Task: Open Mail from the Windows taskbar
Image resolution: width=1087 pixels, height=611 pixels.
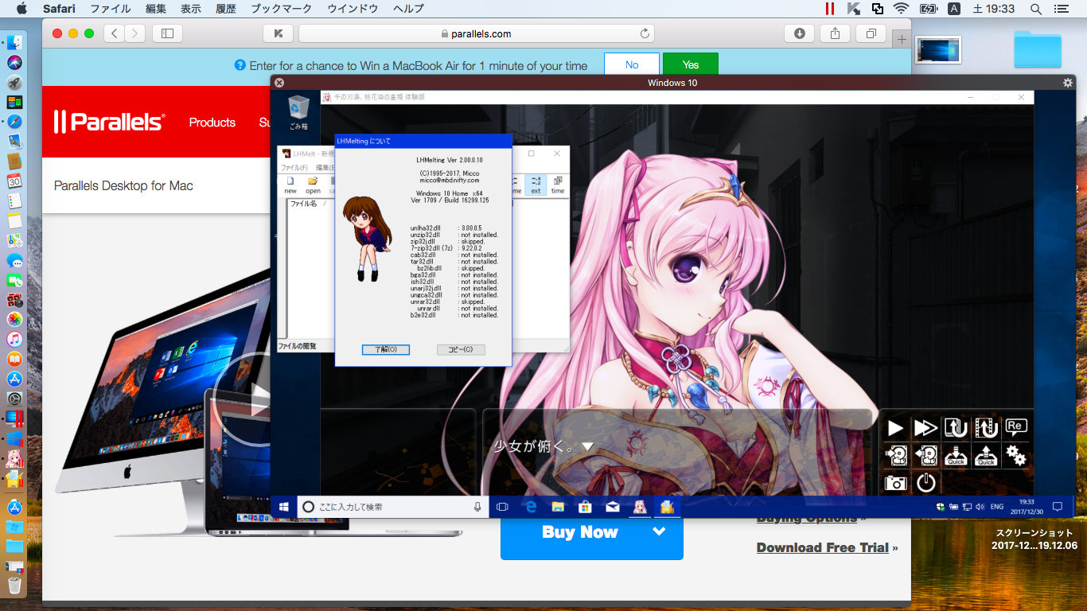Action: [x=612, y=507]
